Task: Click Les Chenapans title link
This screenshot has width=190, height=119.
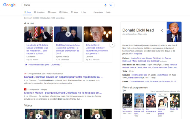Action: point(151,110)
